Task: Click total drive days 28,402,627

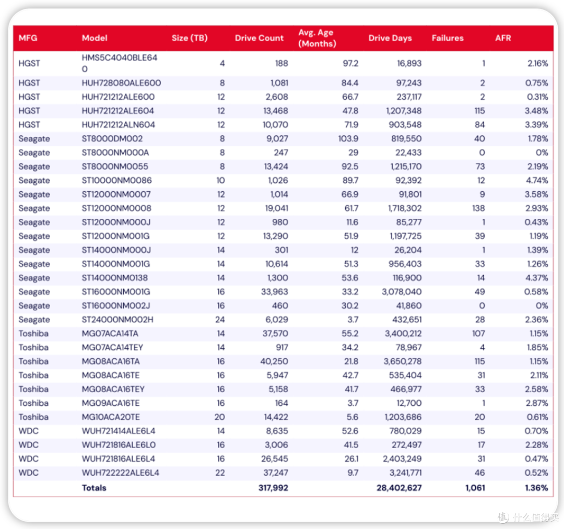Action: (x=399, y=488)
